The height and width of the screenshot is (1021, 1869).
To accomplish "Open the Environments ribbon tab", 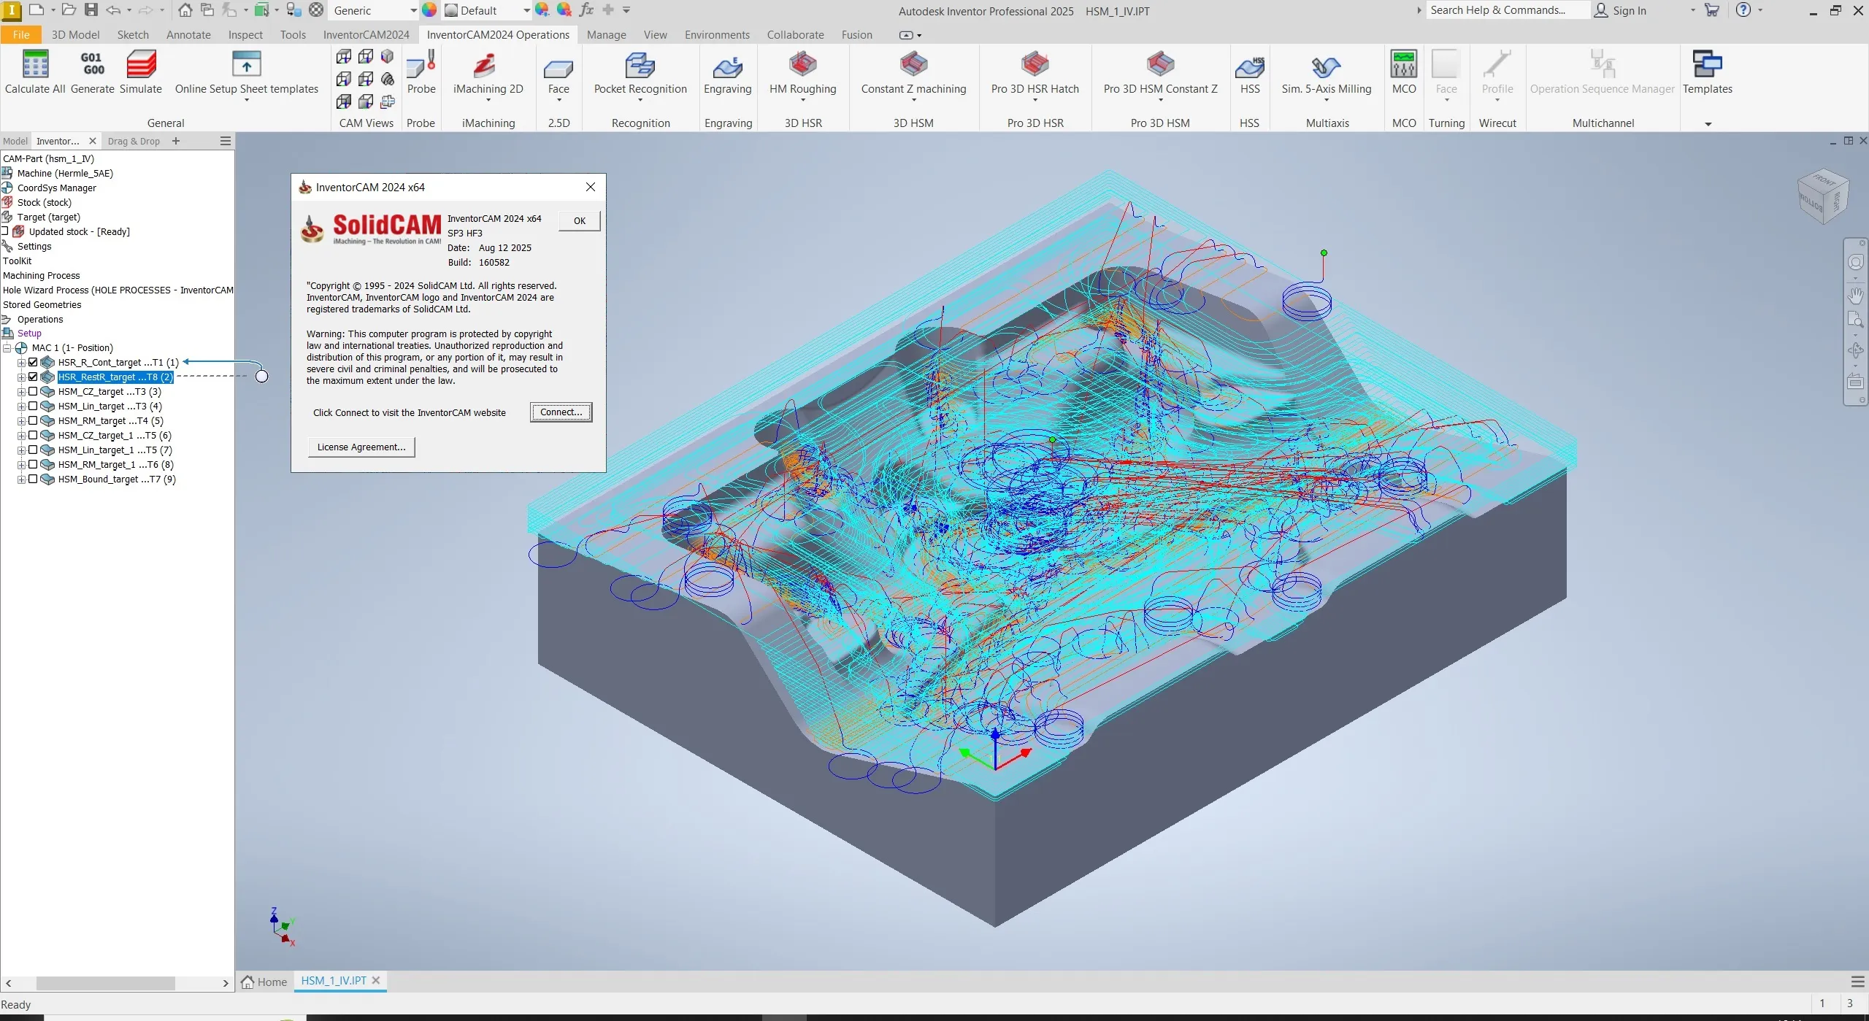I will click(x=717, y=34).
